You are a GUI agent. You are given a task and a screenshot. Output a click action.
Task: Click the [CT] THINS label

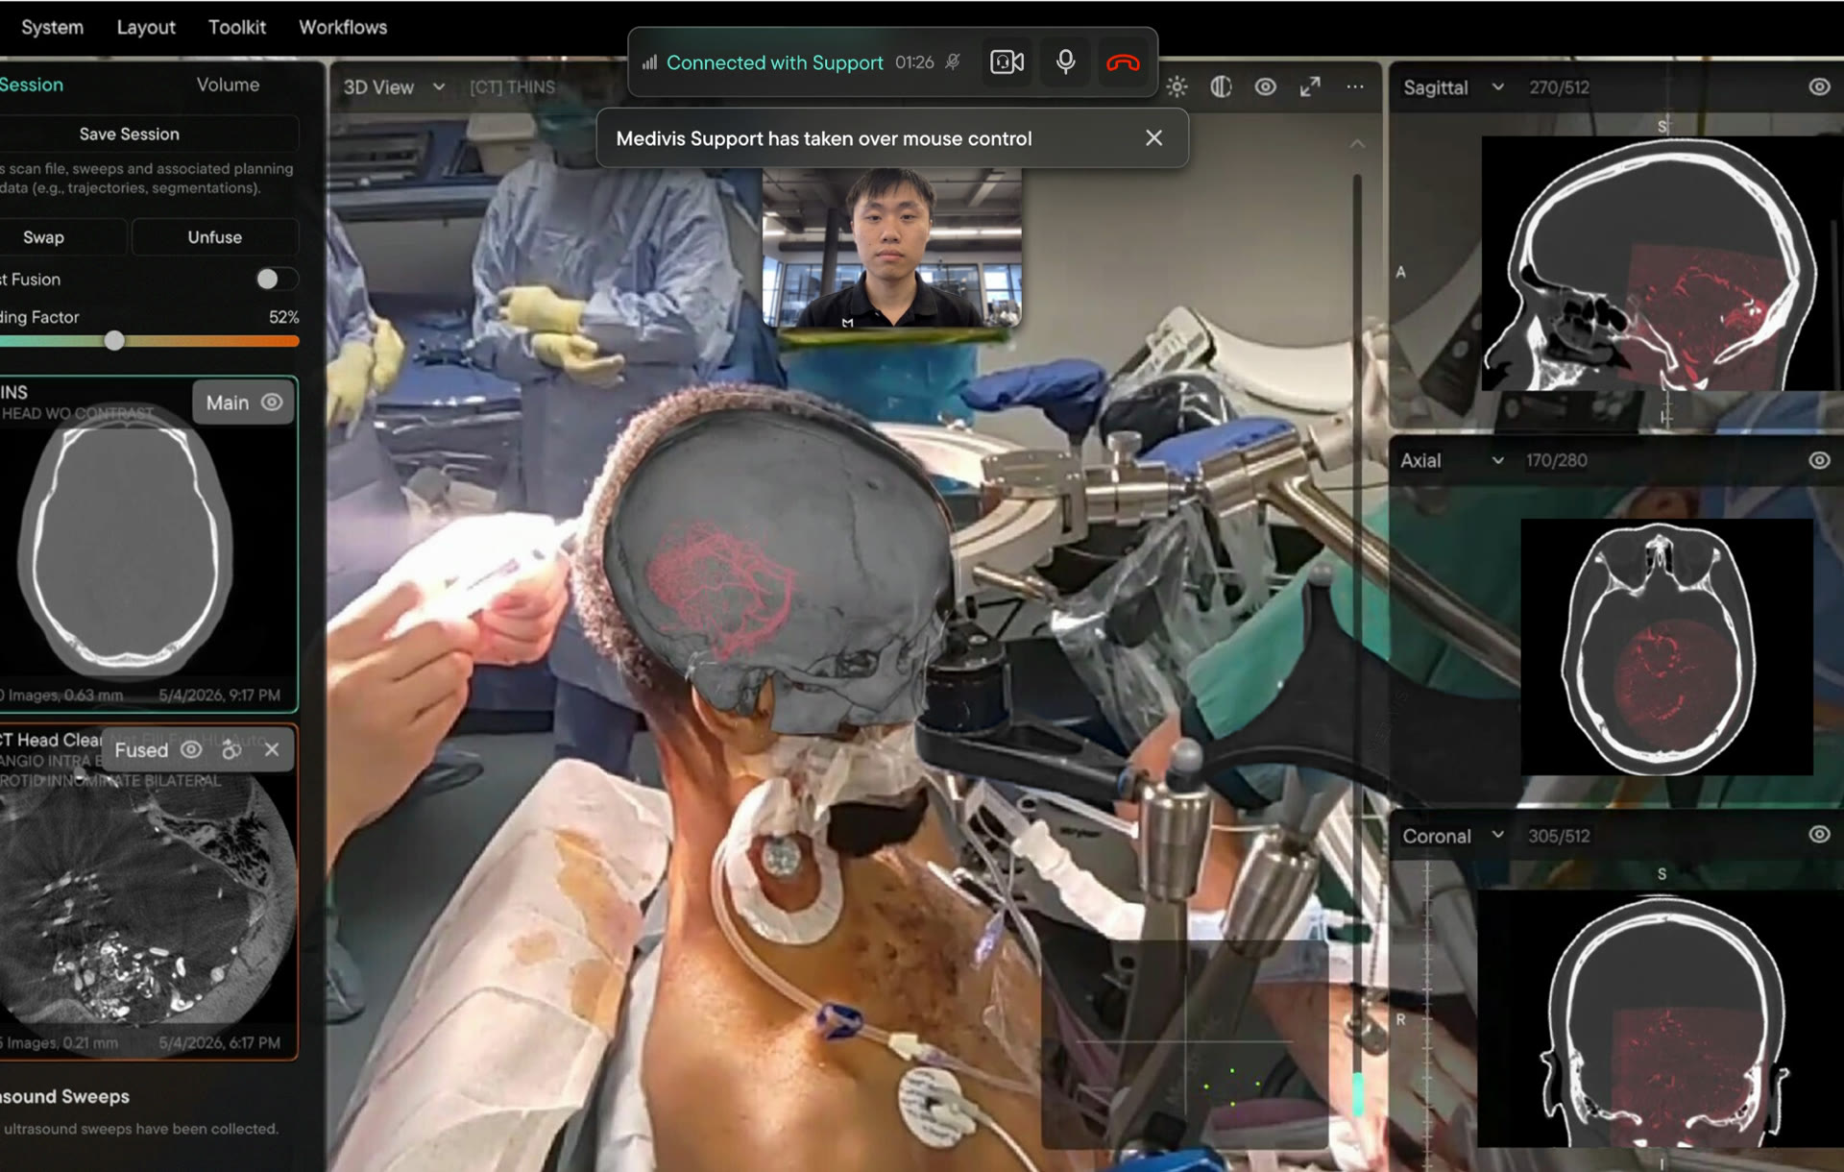(x=512, y=86)
